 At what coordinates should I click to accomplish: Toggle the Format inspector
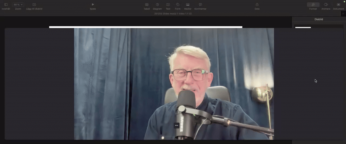tap(313, 5)
